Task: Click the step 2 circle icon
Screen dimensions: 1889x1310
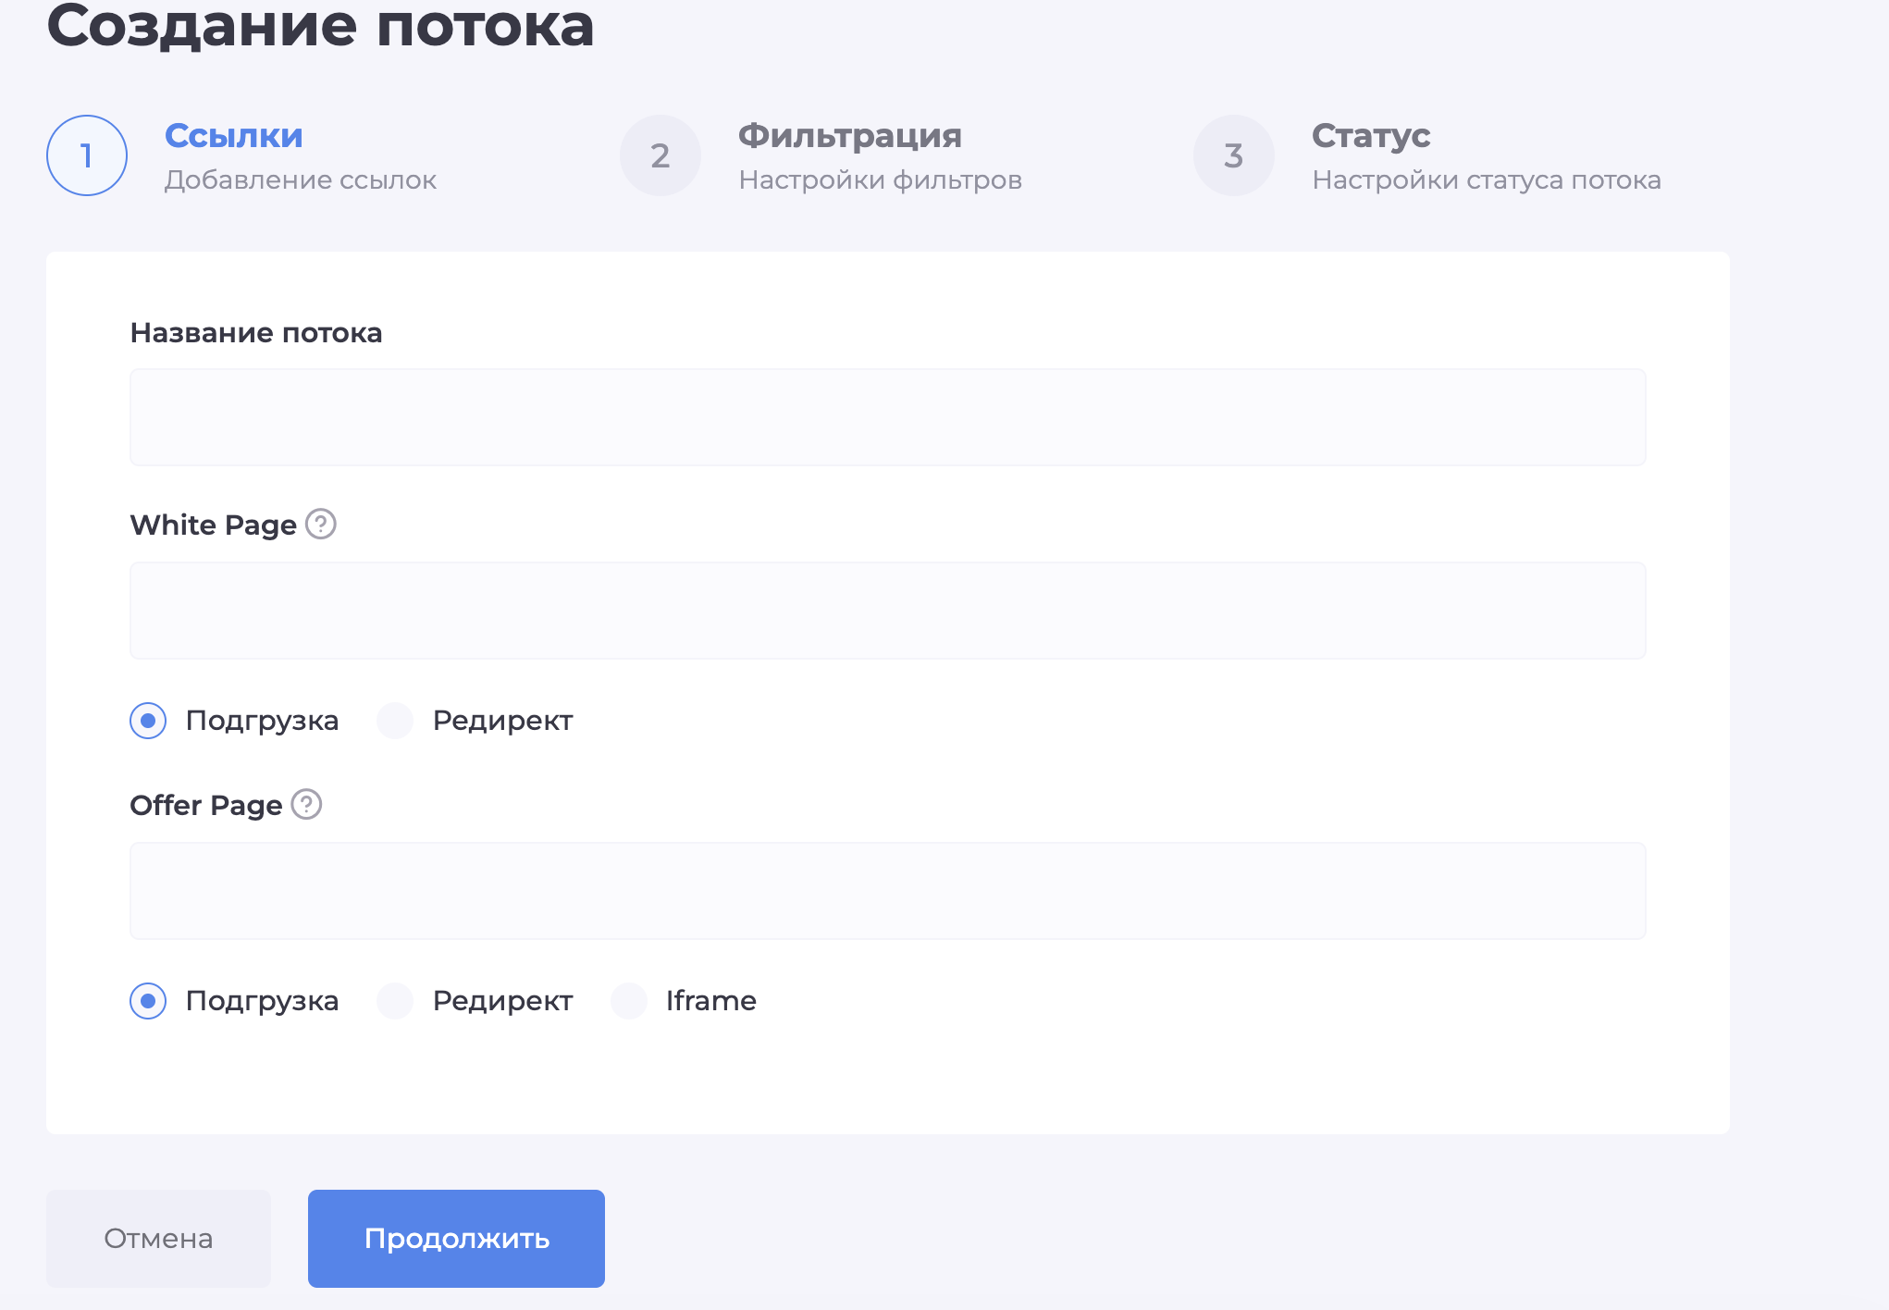Action: pyautogui.click(x=660, y=155)
